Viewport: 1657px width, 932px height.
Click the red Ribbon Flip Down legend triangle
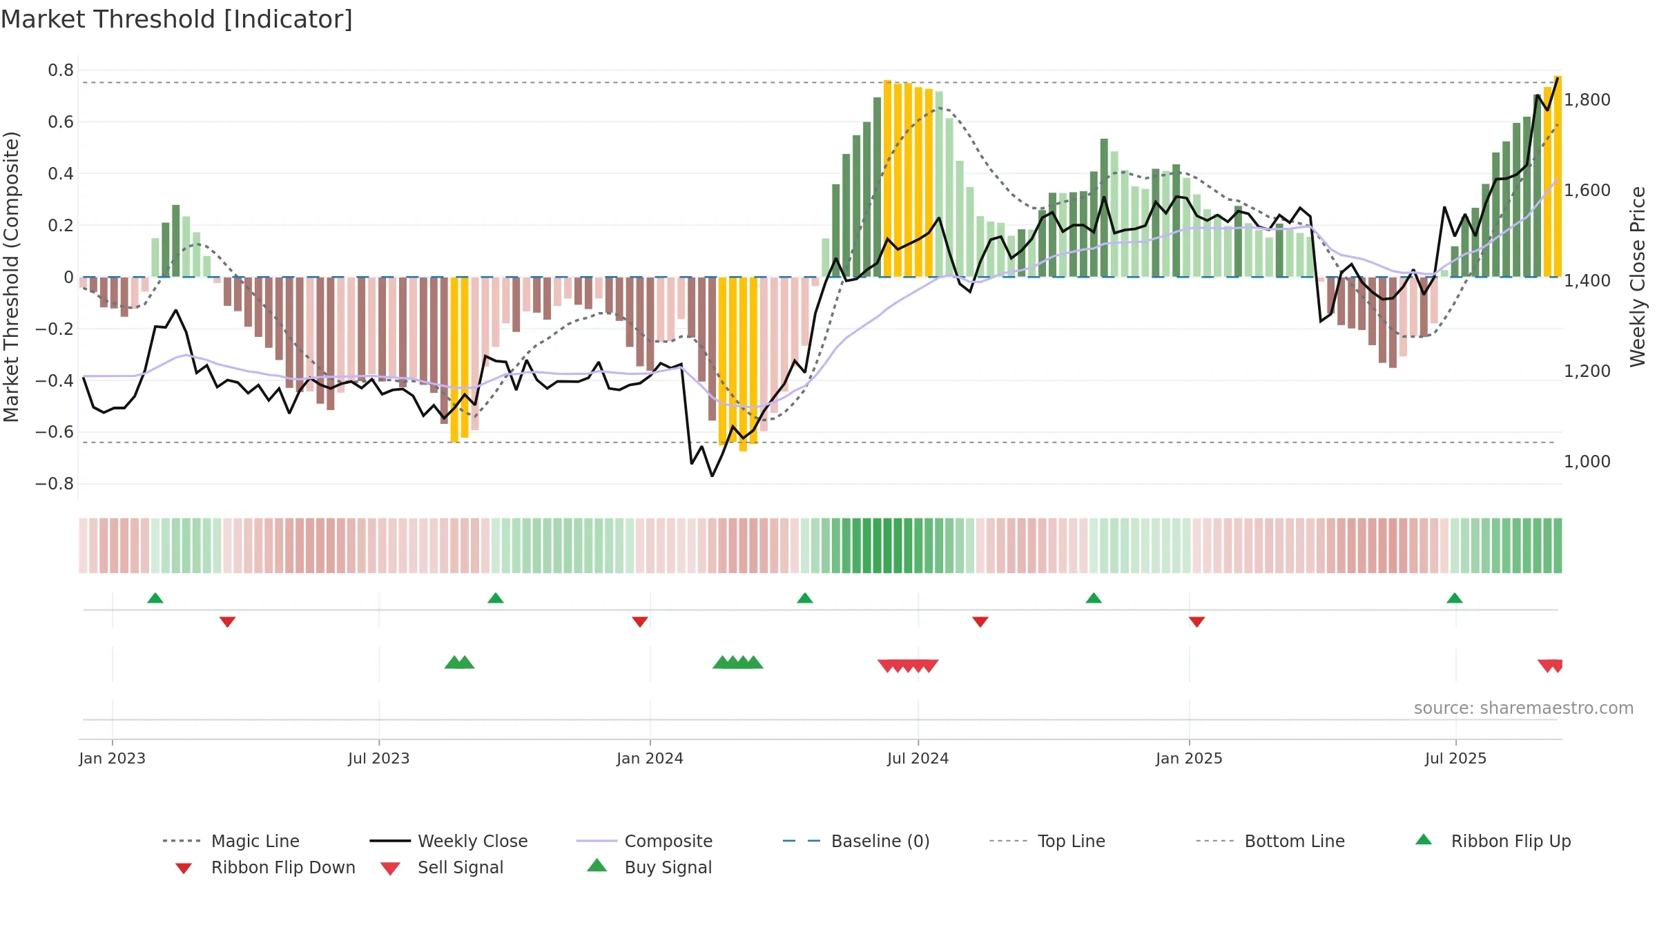coord(184,868)
